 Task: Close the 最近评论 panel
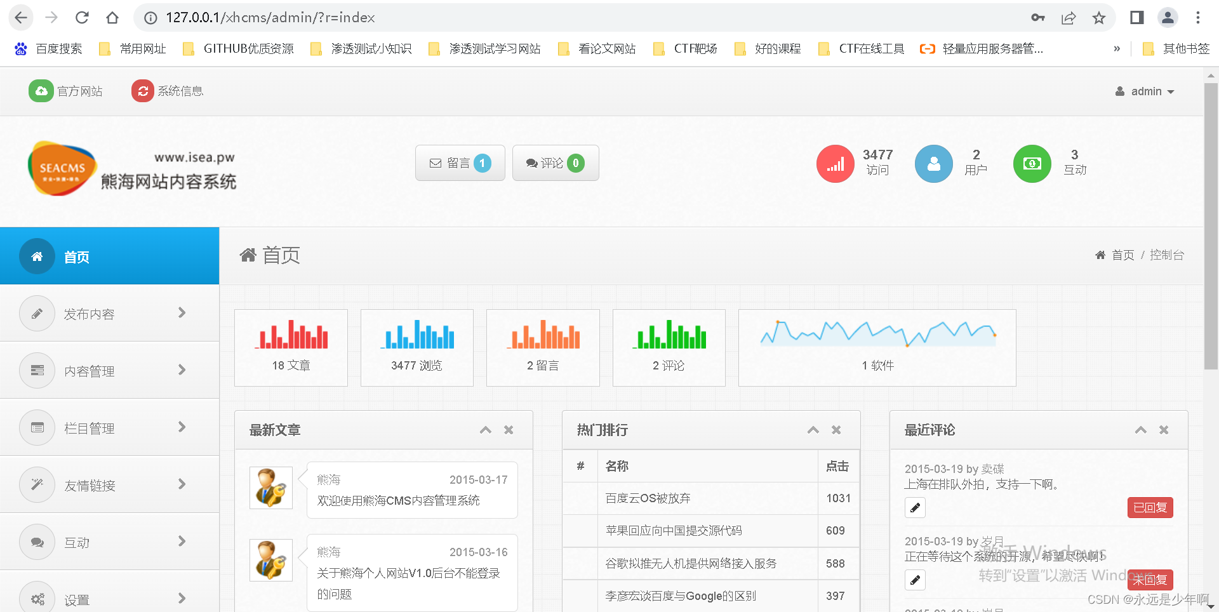point(1164,430)
